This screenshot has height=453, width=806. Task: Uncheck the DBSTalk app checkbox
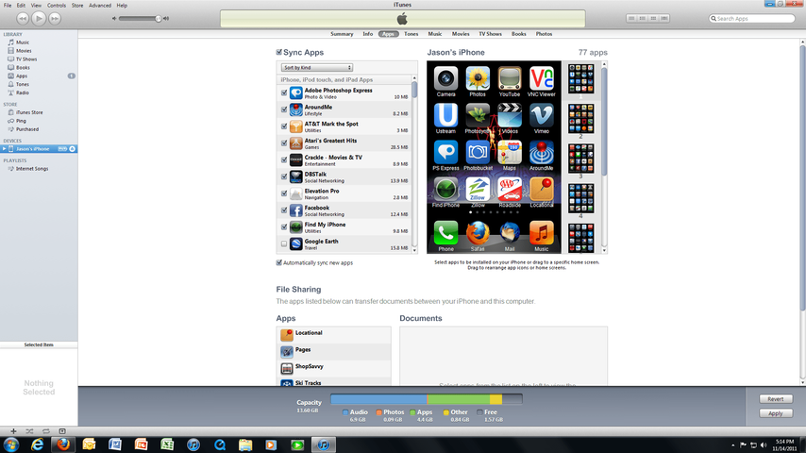coord(284,176)
